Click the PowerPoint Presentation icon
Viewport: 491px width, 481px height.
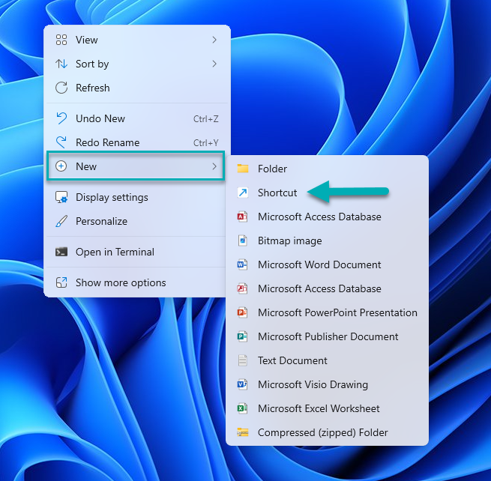(242, 312)
